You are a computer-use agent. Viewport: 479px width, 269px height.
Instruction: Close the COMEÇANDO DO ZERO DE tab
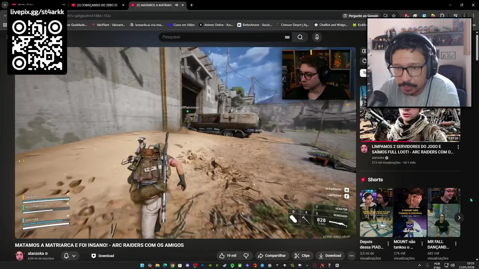[x=123, y=5]
